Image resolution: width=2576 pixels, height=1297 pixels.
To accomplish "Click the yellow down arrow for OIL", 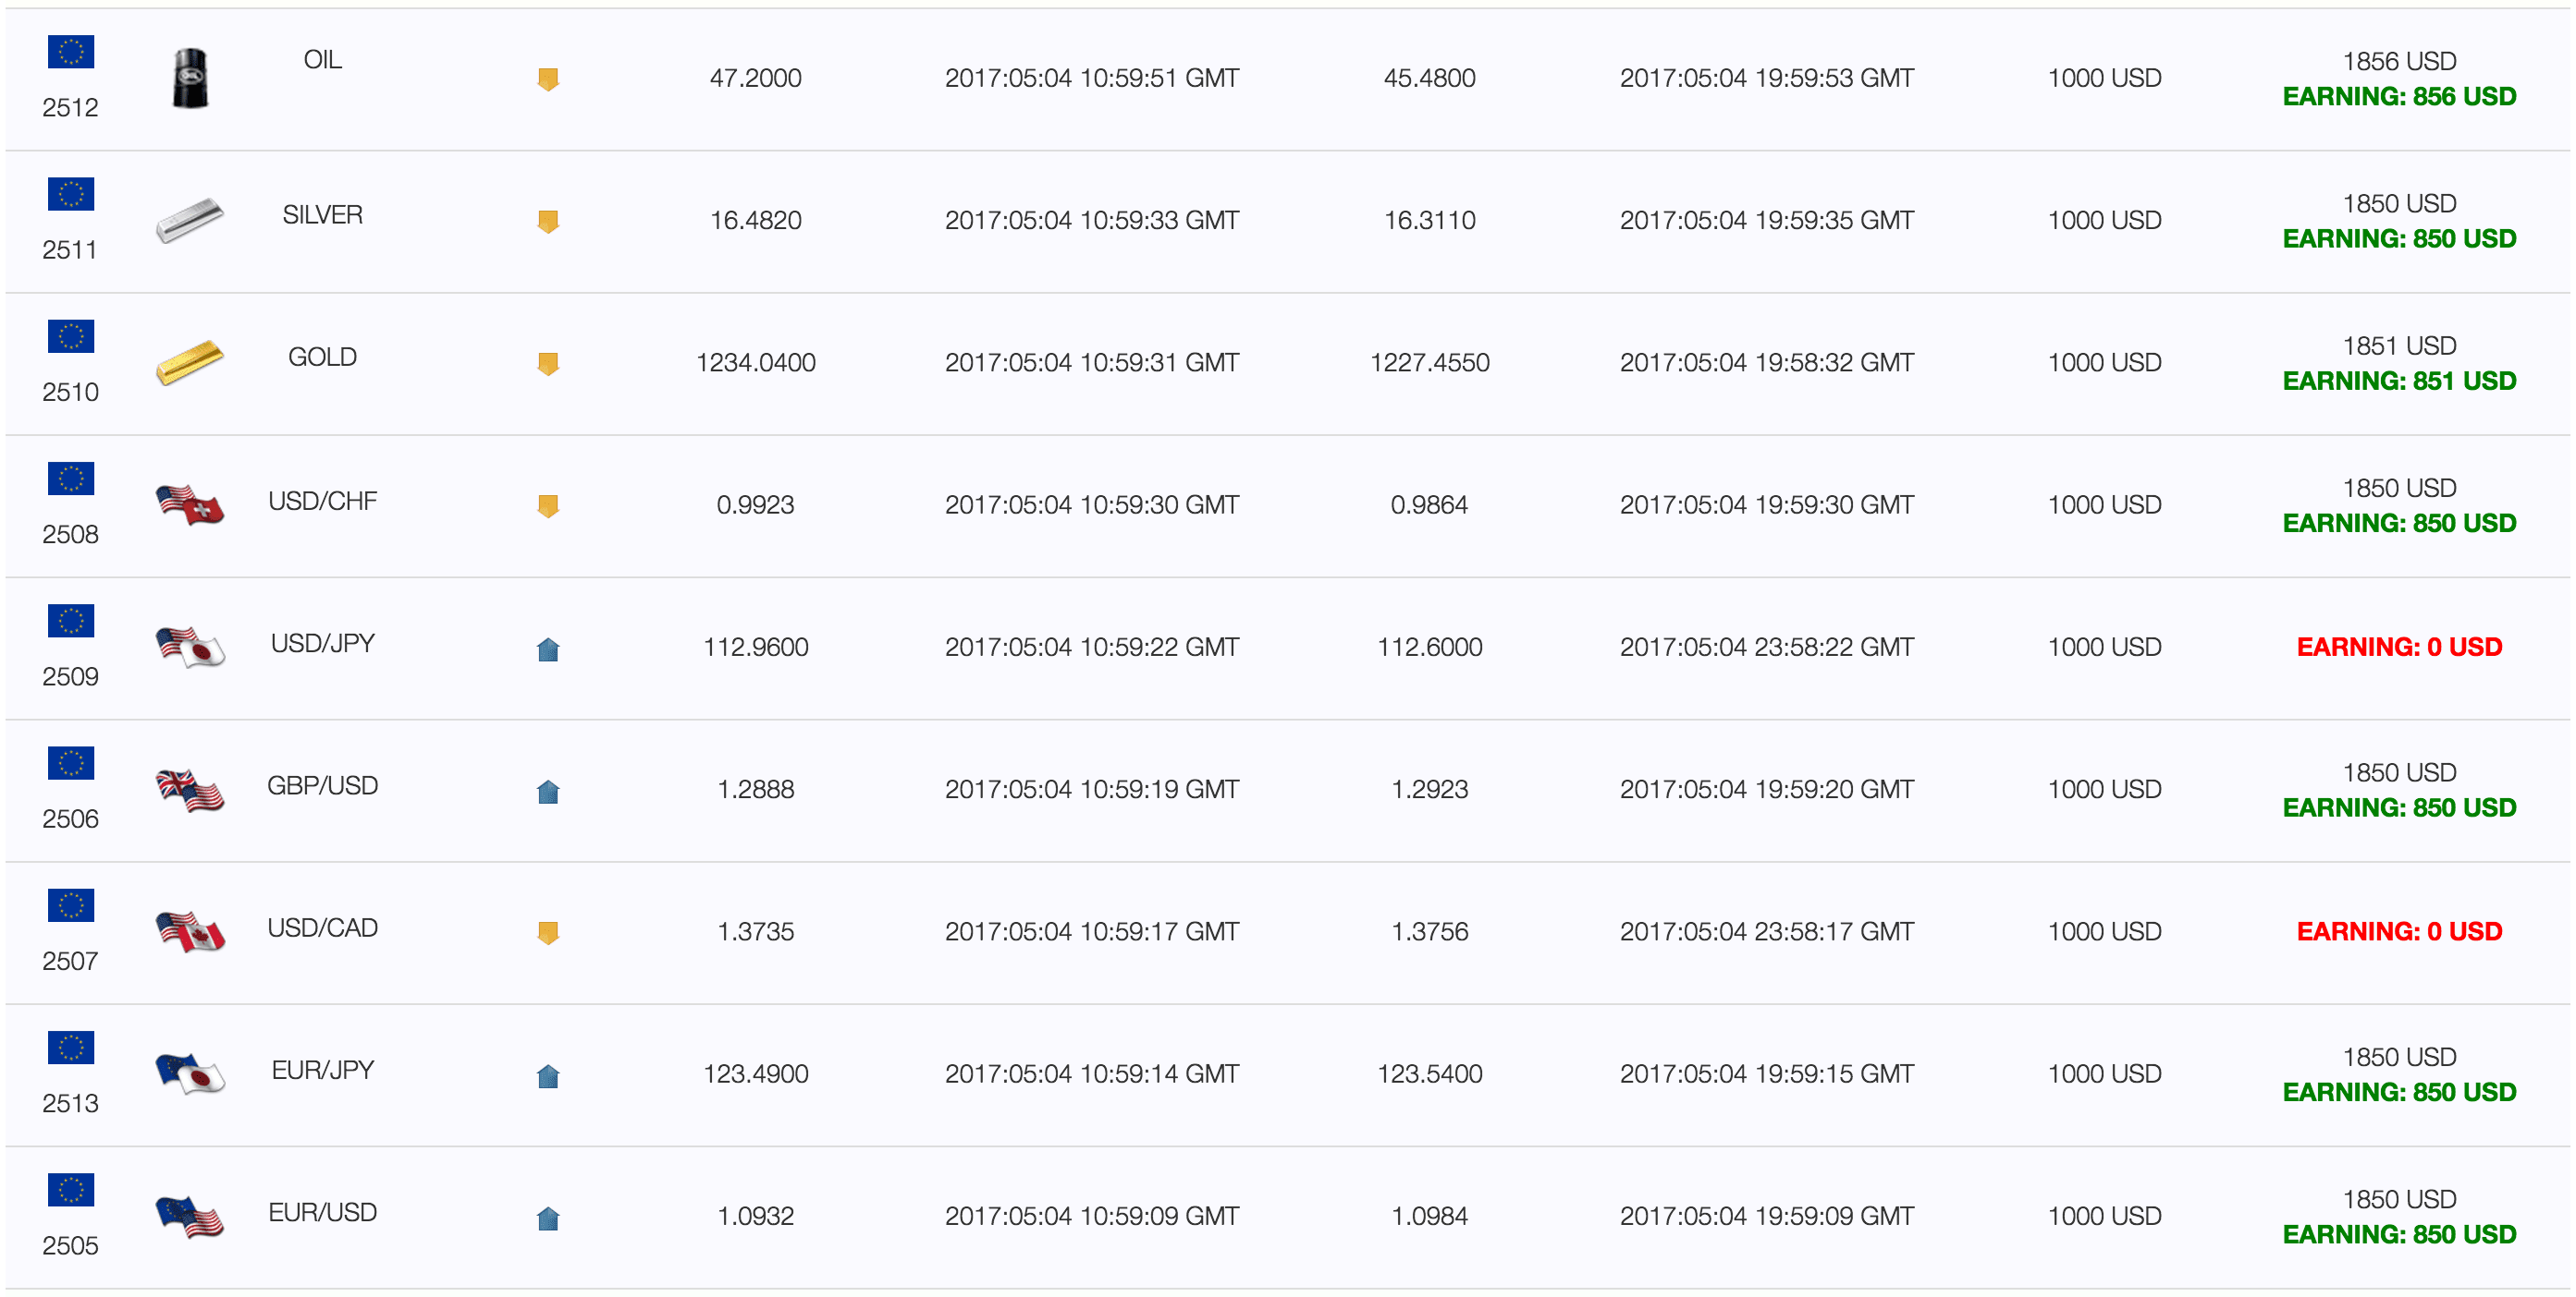I will [x=548, y=79].
